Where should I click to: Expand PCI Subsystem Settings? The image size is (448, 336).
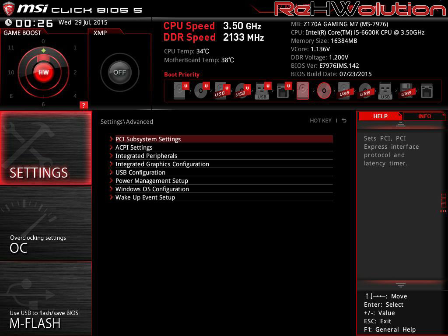pyautogui.click(x=148, y=139)
